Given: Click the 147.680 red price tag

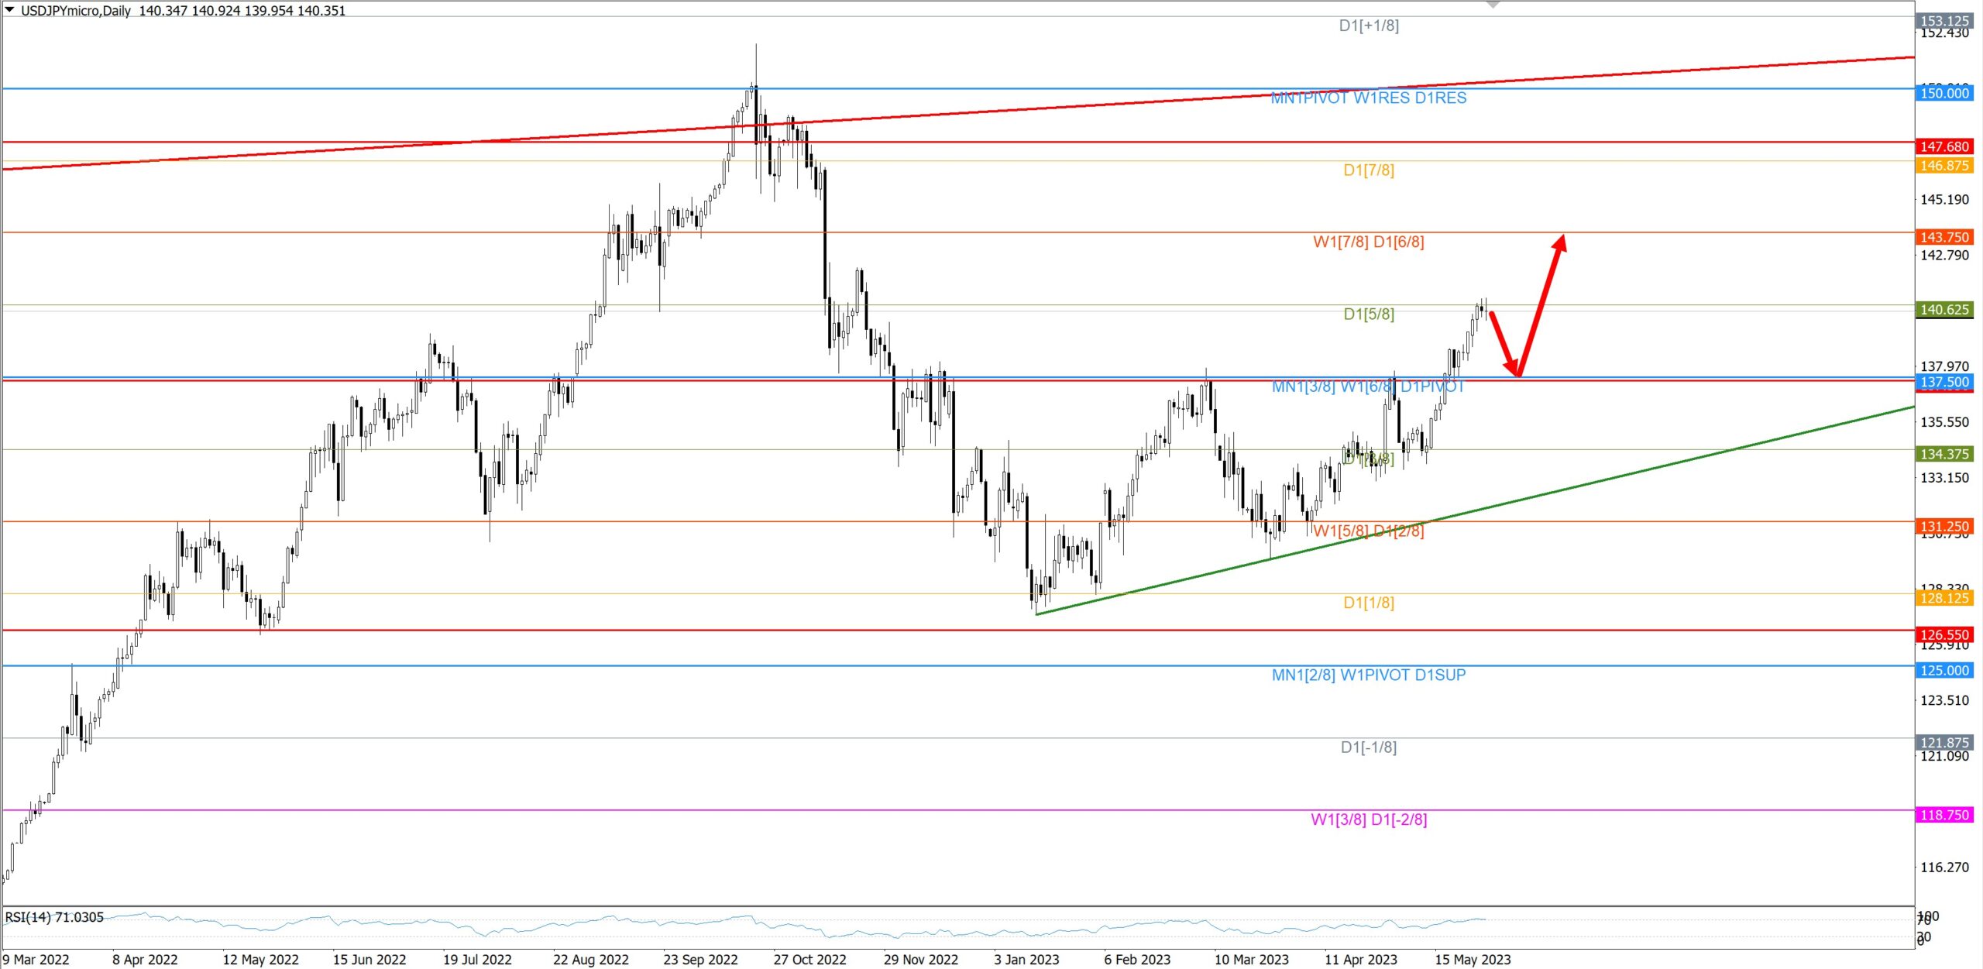Looking at the screenshot, I should [1943, 146].
